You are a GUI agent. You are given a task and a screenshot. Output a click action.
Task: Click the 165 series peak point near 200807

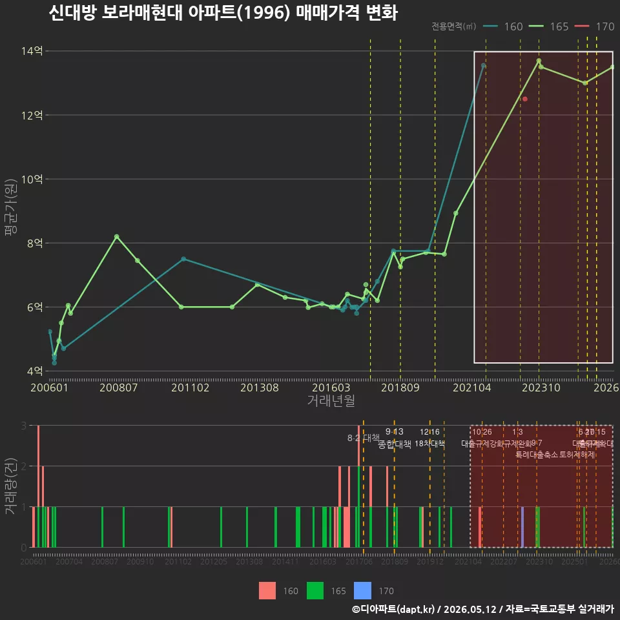[x=117, y=236]
